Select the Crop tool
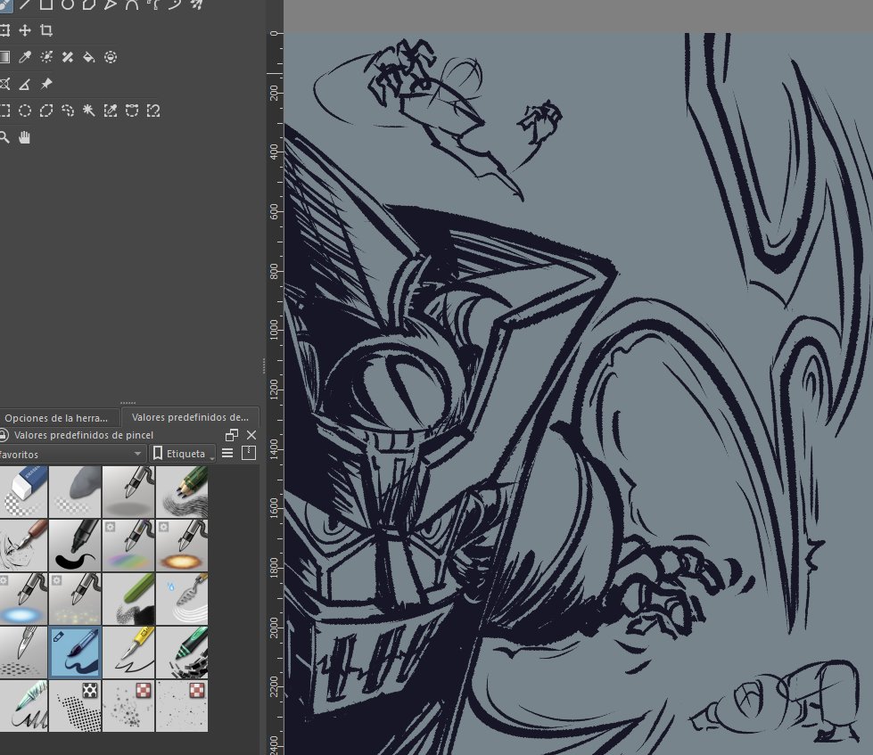This screenshot has width=873, height=755. pyautogui.click(x=46, y=30)
